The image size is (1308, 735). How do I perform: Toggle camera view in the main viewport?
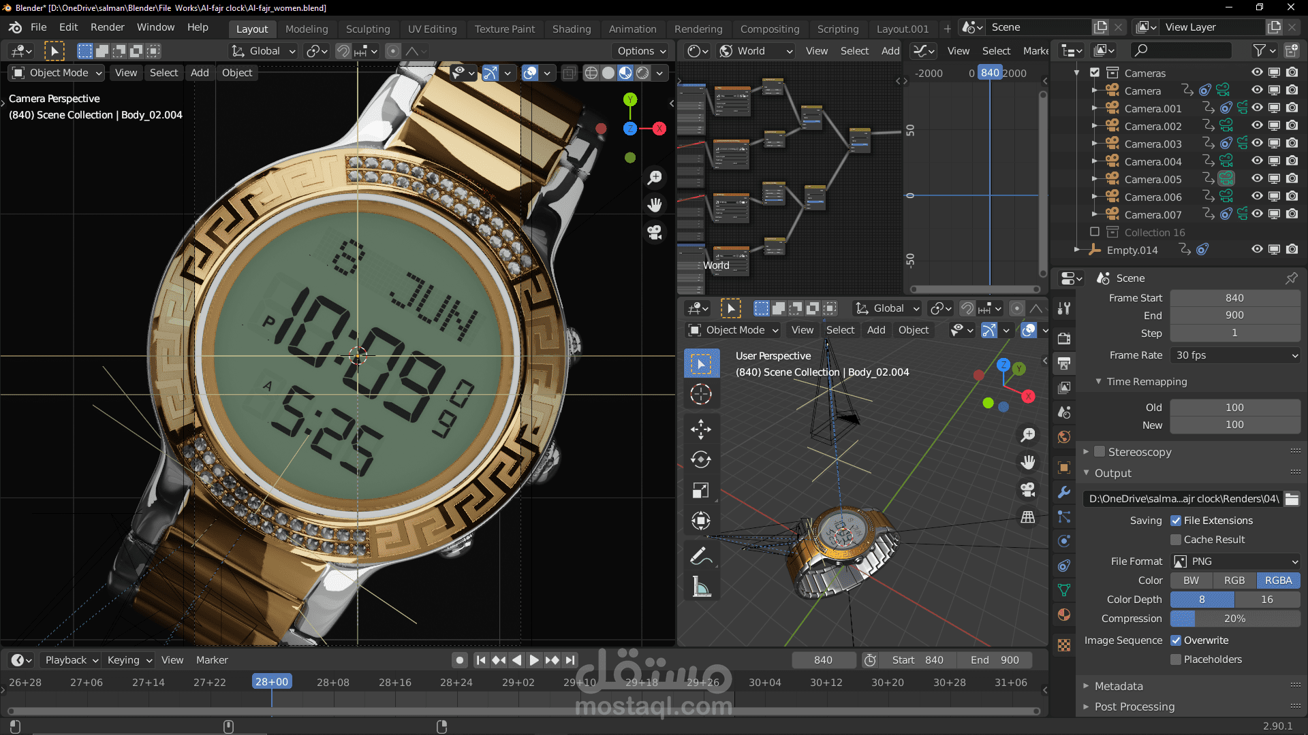[x=655, y=233]
